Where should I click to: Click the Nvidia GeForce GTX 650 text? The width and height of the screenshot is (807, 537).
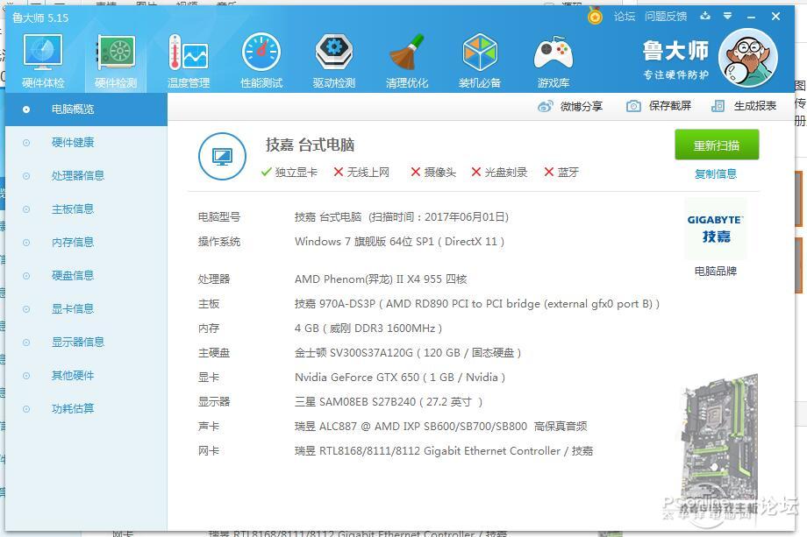tap(400, 378)
